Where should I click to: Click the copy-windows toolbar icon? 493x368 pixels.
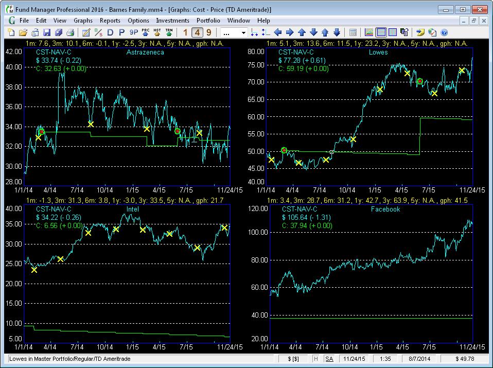point(404,32)
